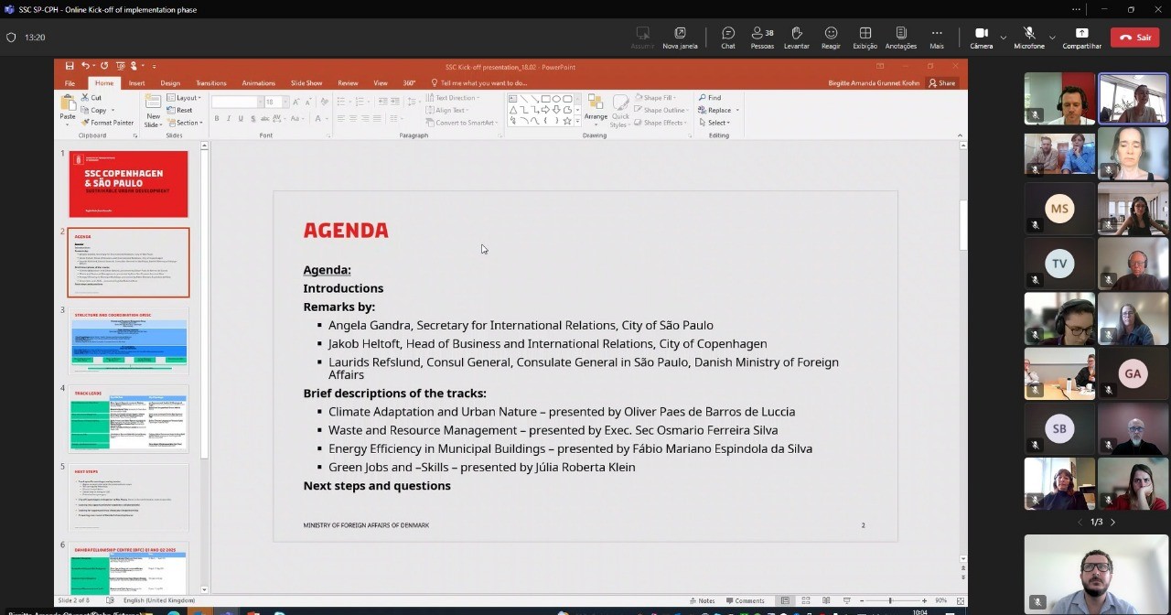The width and height of the screenshot is (1171, 615).
Task: Click Start From Beginning quick access icon
Action: point(119,66)
